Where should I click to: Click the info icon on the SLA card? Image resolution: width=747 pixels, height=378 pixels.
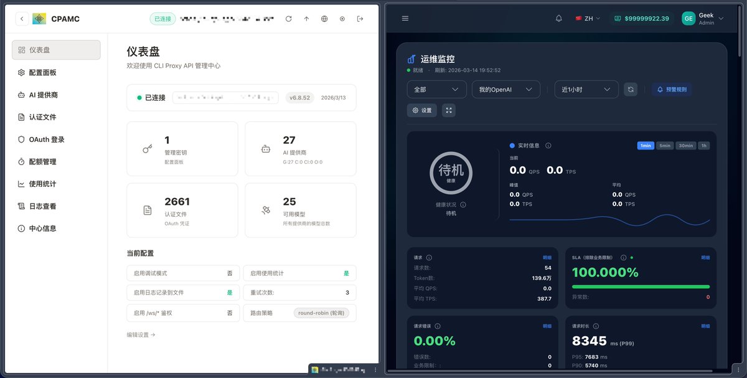[624, 257]
